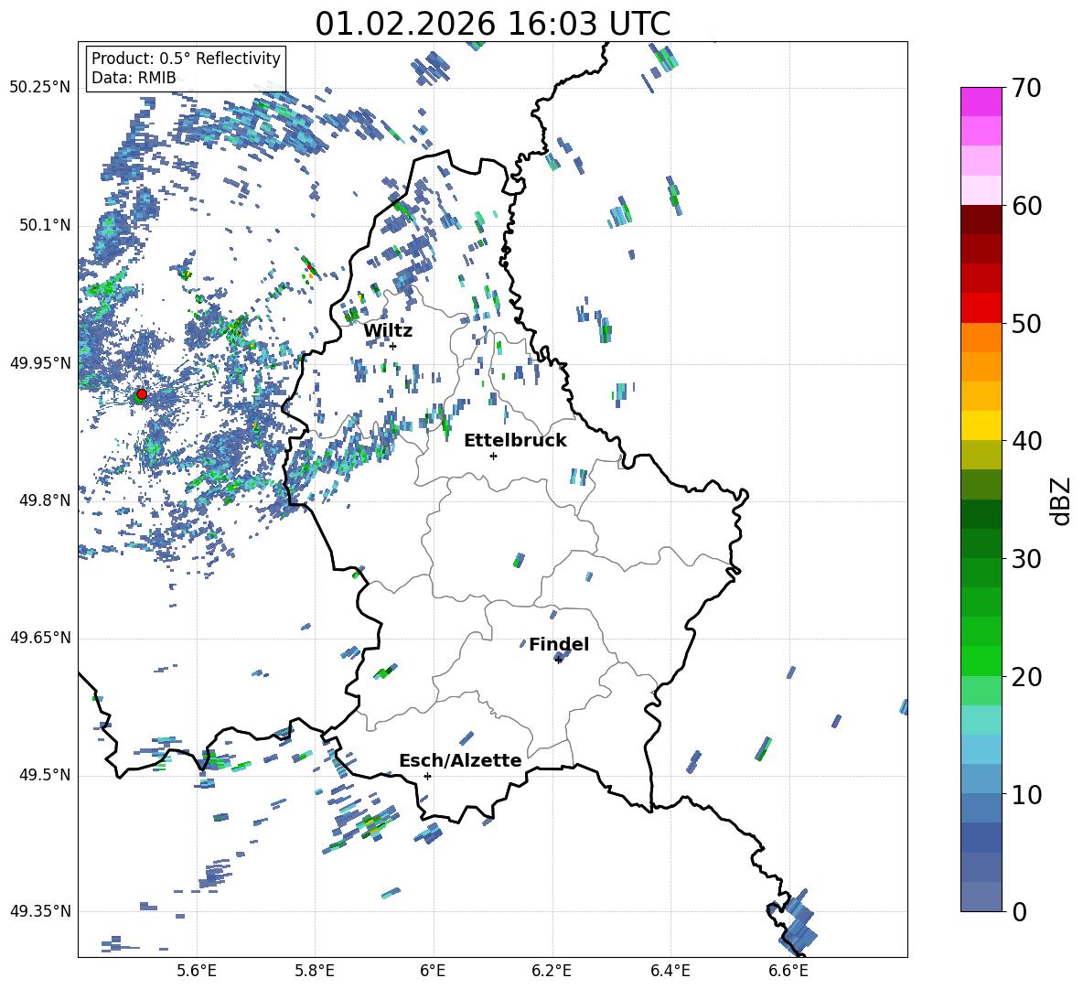Click the red radar site marker dot
Viewport: 1083px width, 989px height.
(141, 394)
